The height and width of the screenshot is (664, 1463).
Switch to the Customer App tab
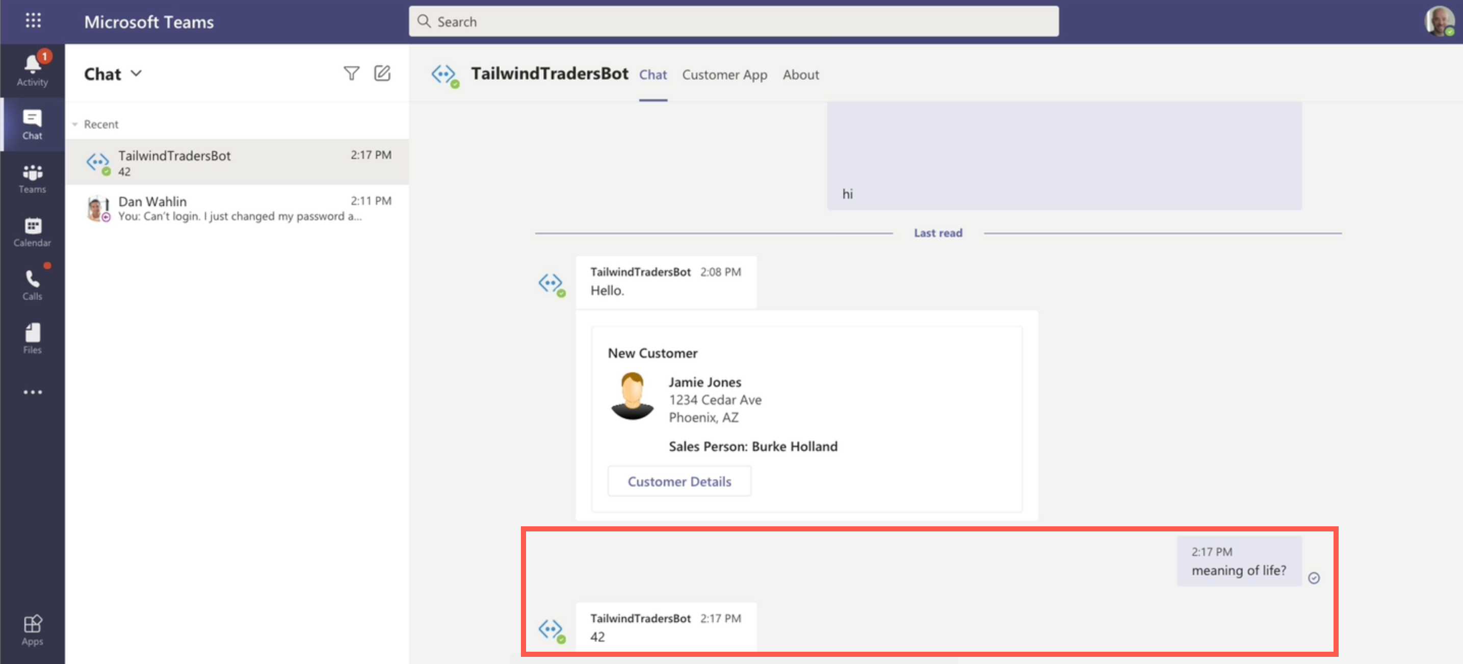tap(724, 74)
